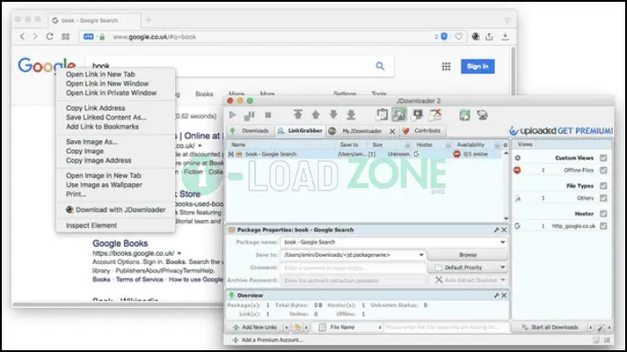This screenshot has width=627, height=352.
Task: Move selection up with the JDownloader arrow icon
Action: coord(315,115)
